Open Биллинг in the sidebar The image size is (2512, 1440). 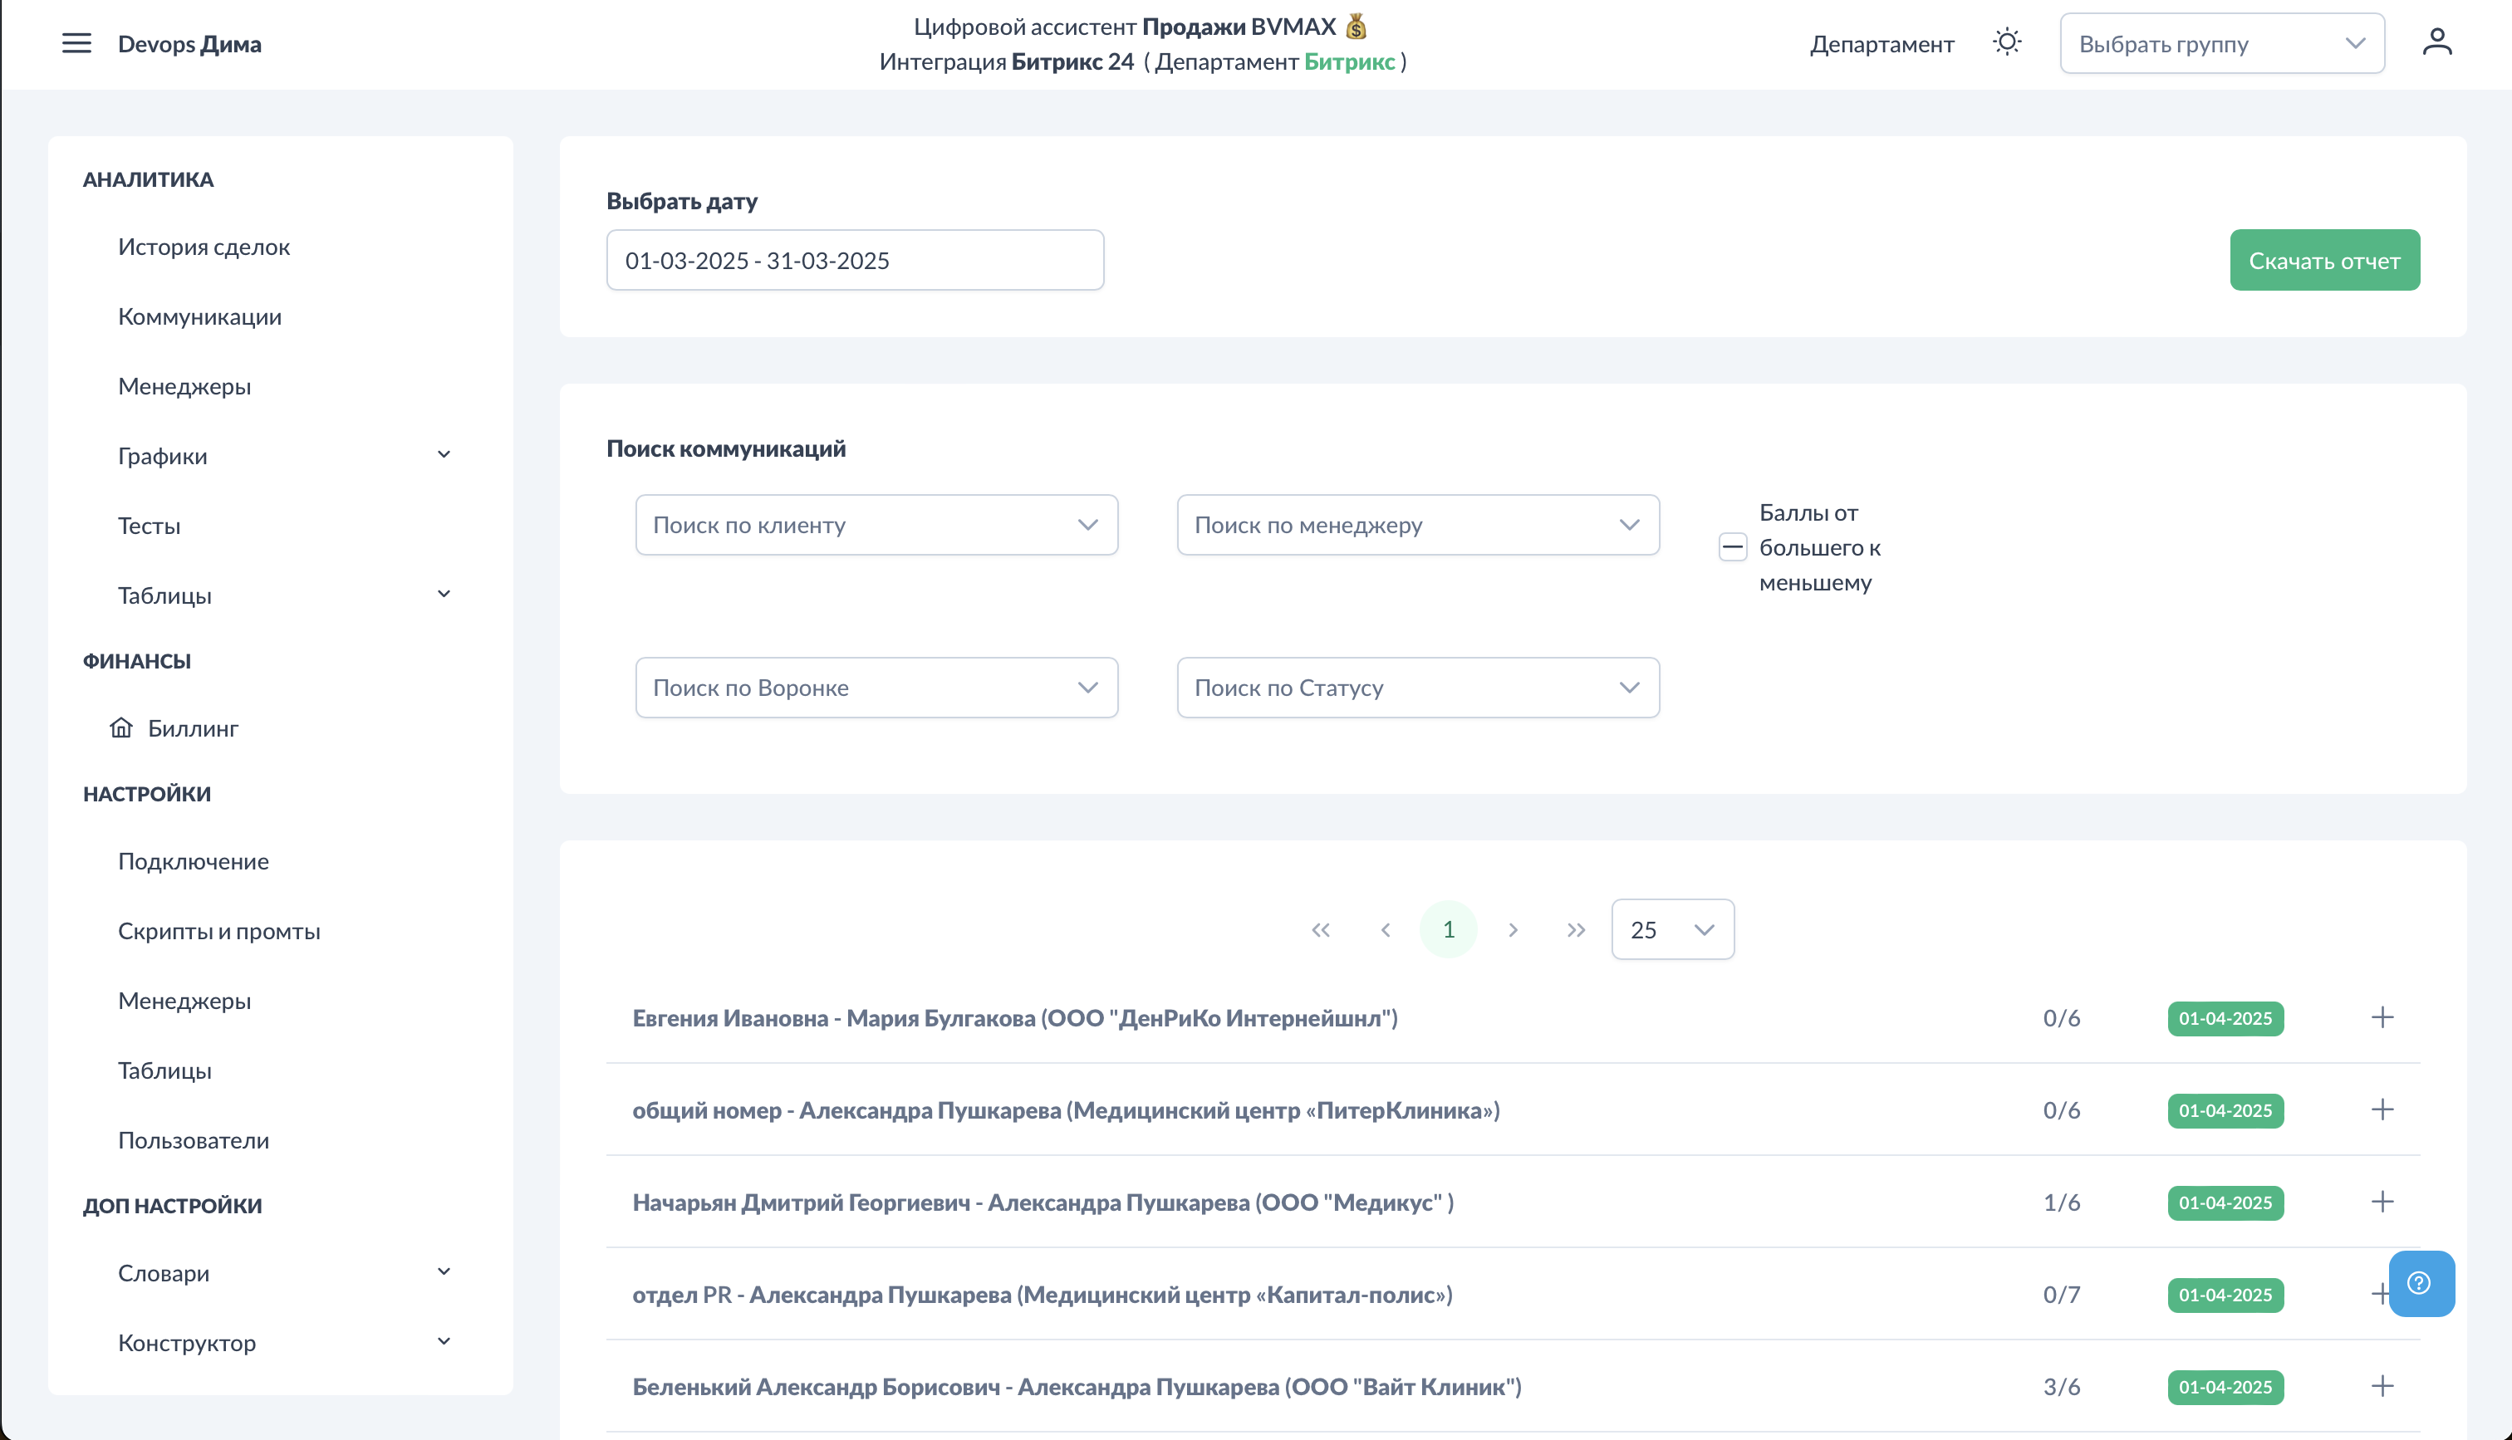193,728
